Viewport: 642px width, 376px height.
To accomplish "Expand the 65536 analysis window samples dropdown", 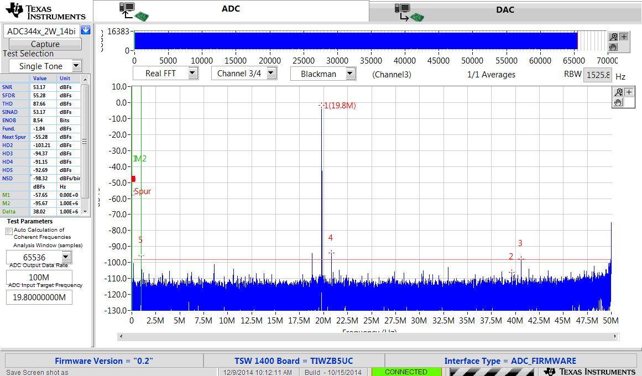I will (66, 257).
